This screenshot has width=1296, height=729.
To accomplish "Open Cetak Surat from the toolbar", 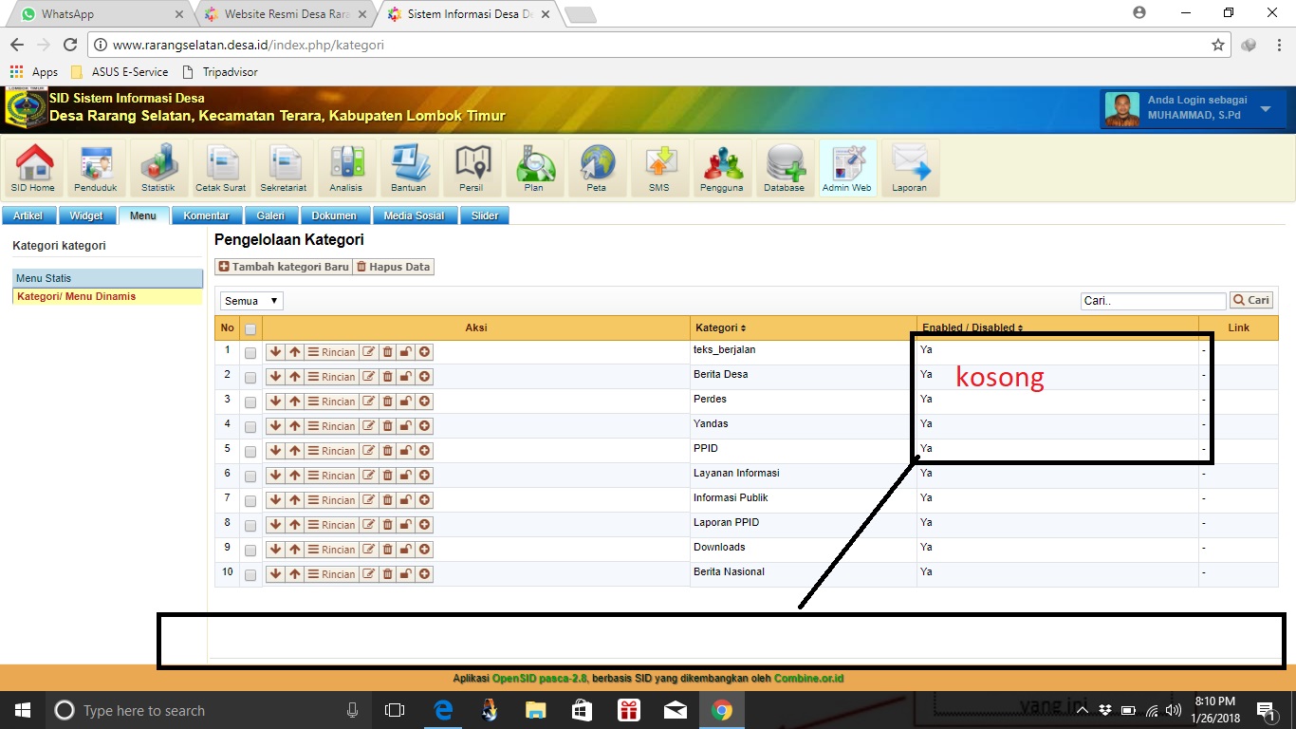I will click(220, 167).
